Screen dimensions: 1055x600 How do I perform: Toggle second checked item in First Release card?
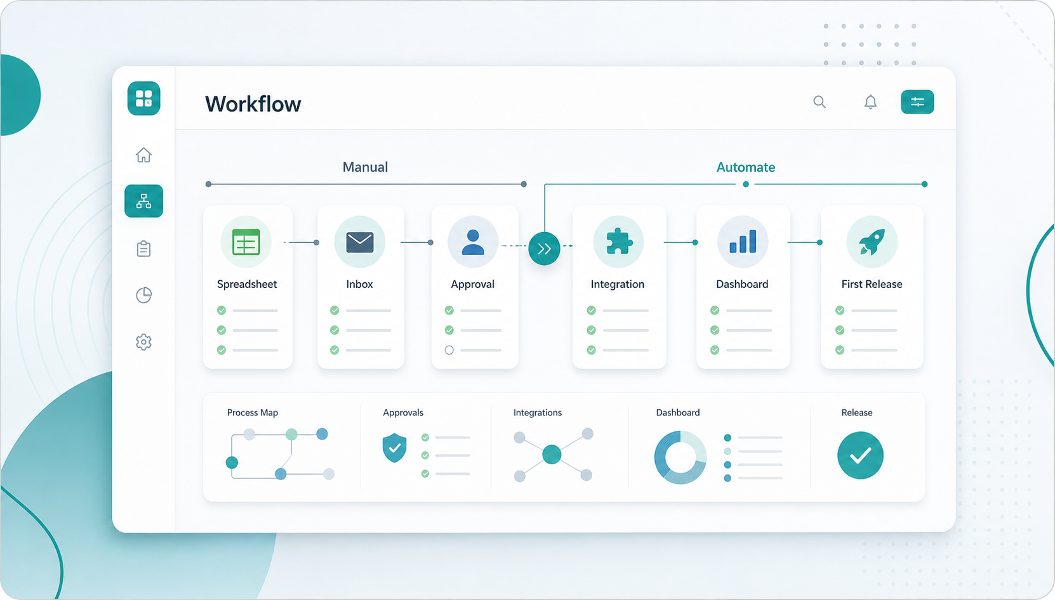click(840, 330)
